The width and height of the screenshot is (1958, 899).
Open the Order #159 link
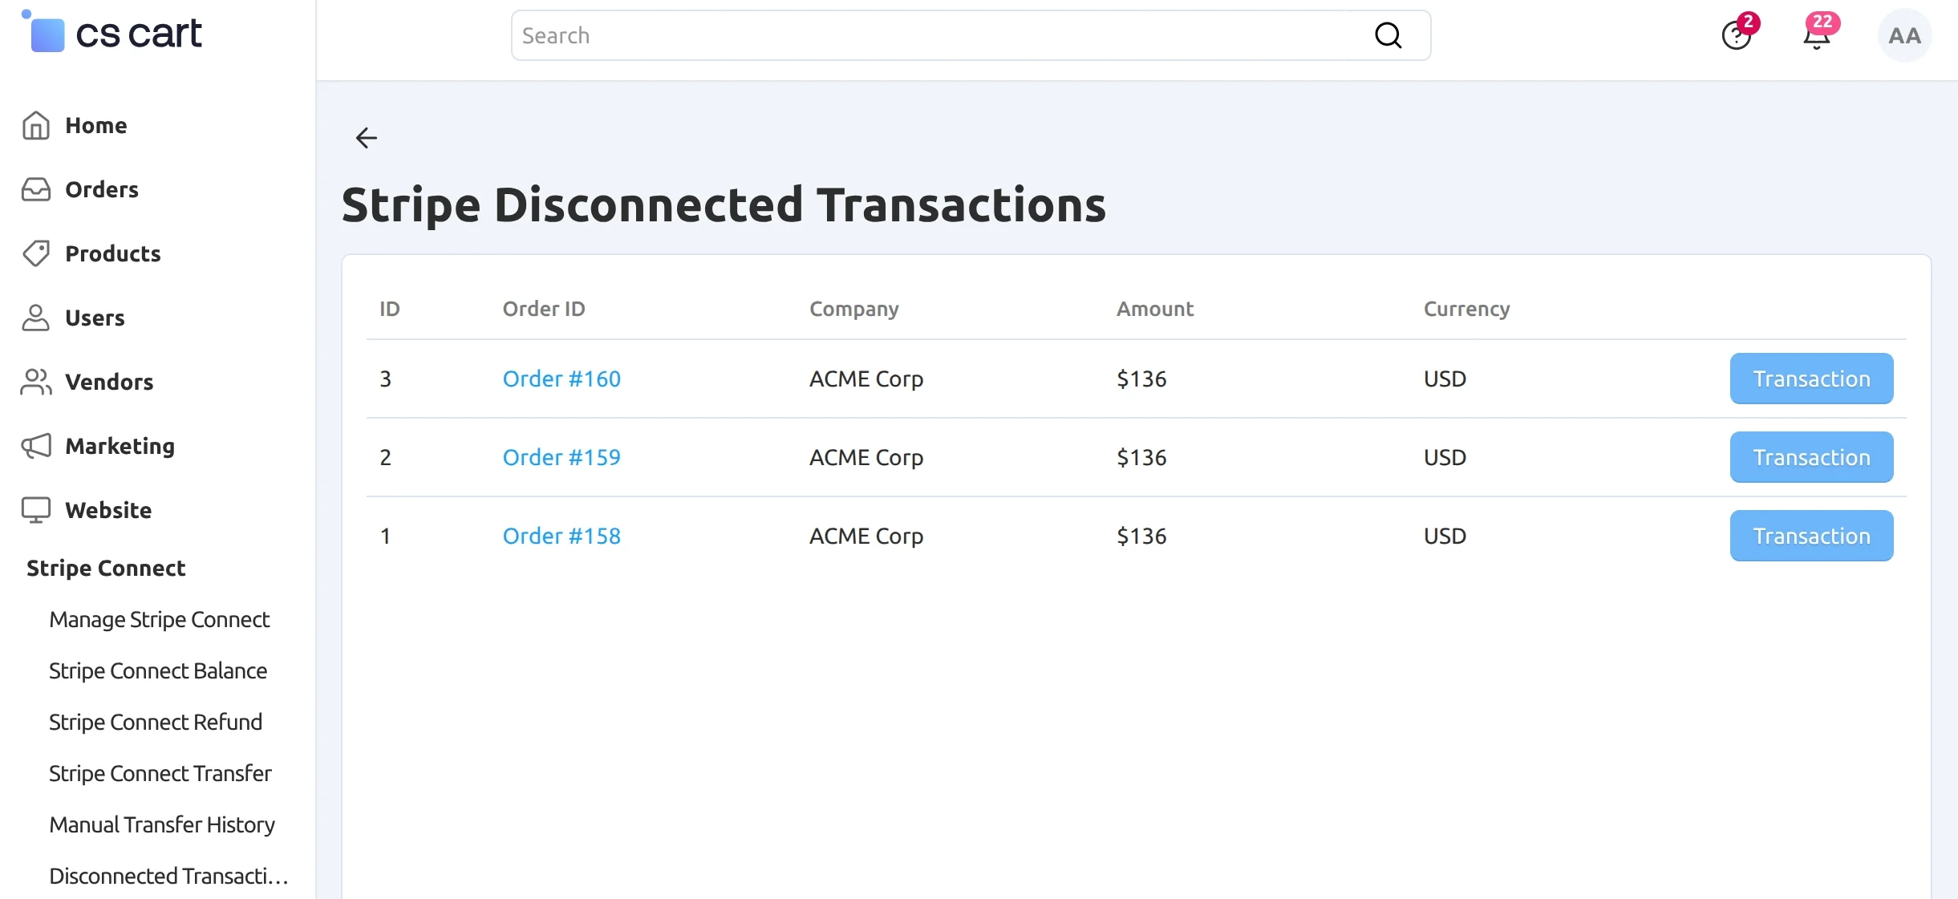click(x=561, y=457)
